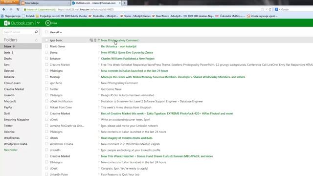Open Real imagery of modern moms email

127,138
